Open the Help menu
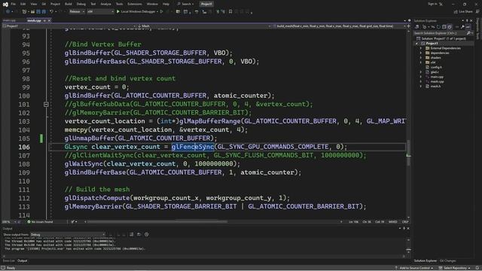The height and width of the screenshot is (271, 482). 166,4
